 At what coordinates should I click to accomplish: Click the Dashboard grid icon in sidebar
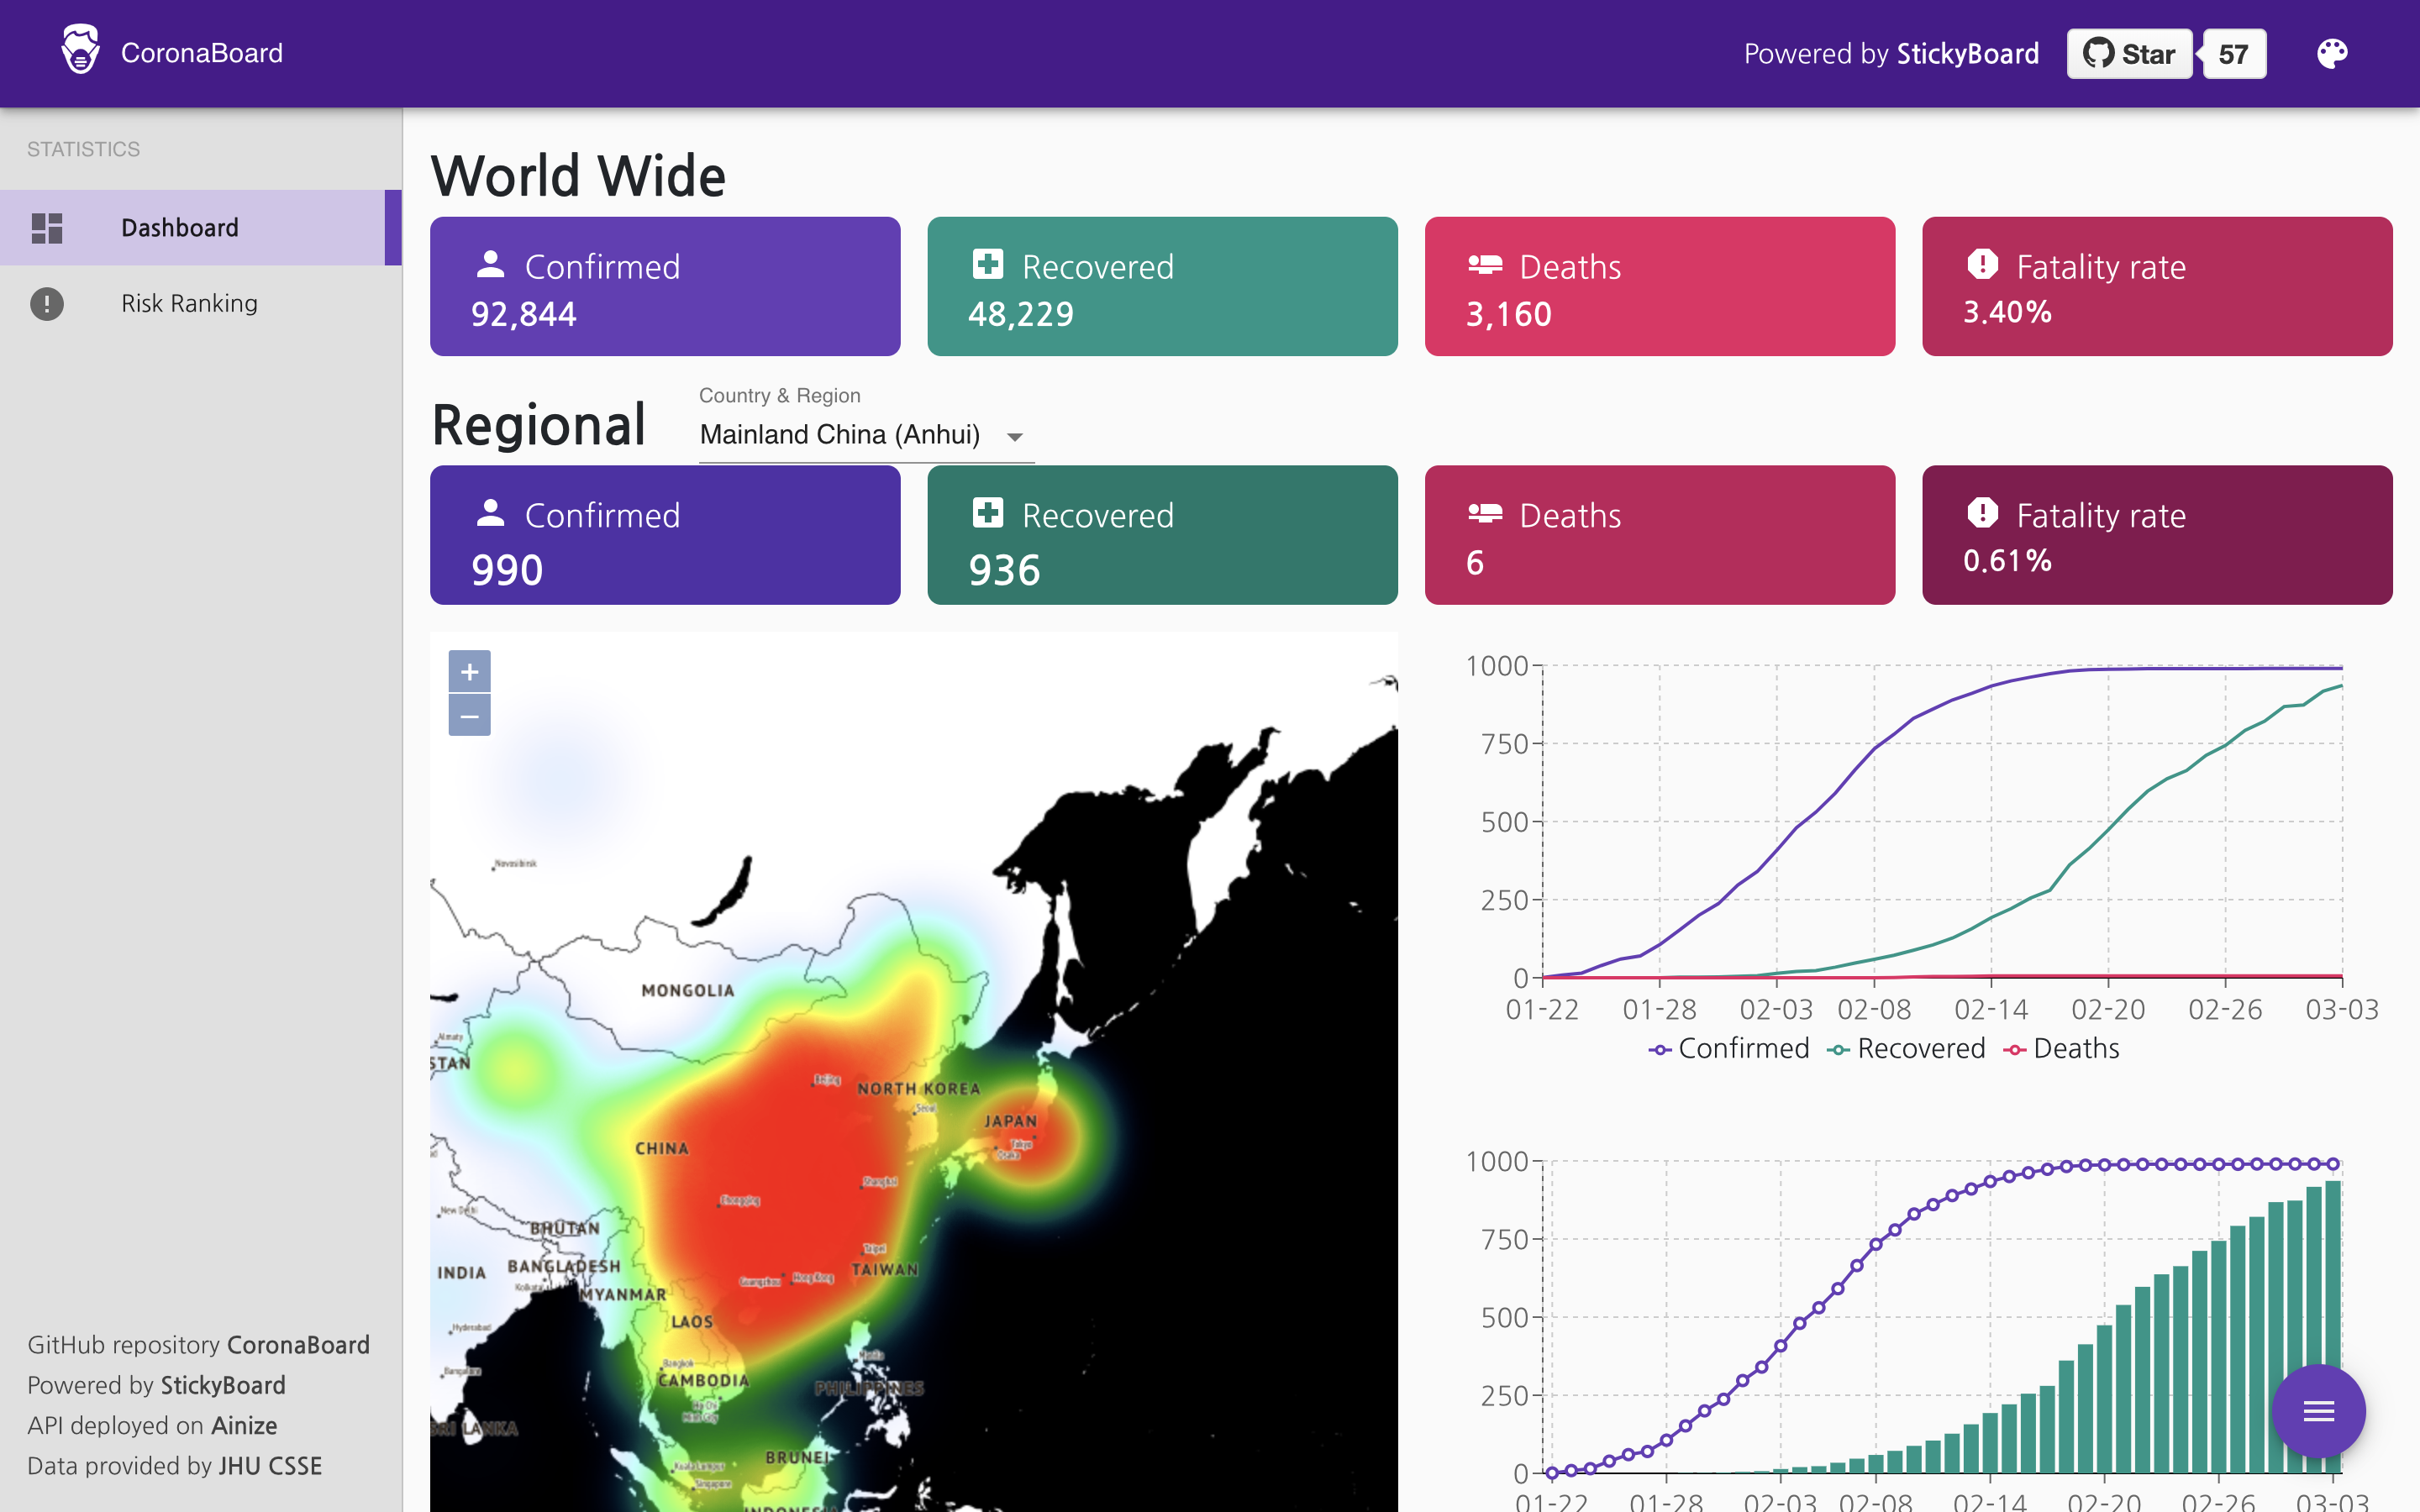pos(47,228)
